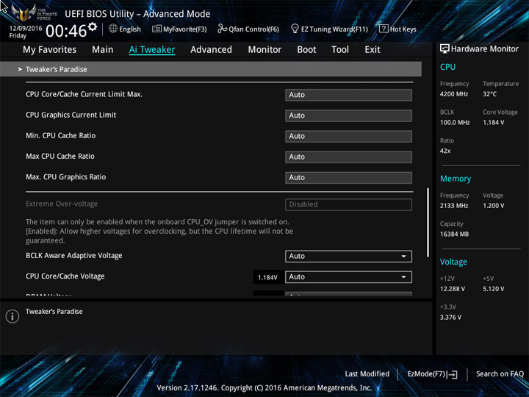The width and height of the screenshot is (529, 397).
Task: Click the Extreme Over-voltage Disabled field
Action: pos(348,204)
